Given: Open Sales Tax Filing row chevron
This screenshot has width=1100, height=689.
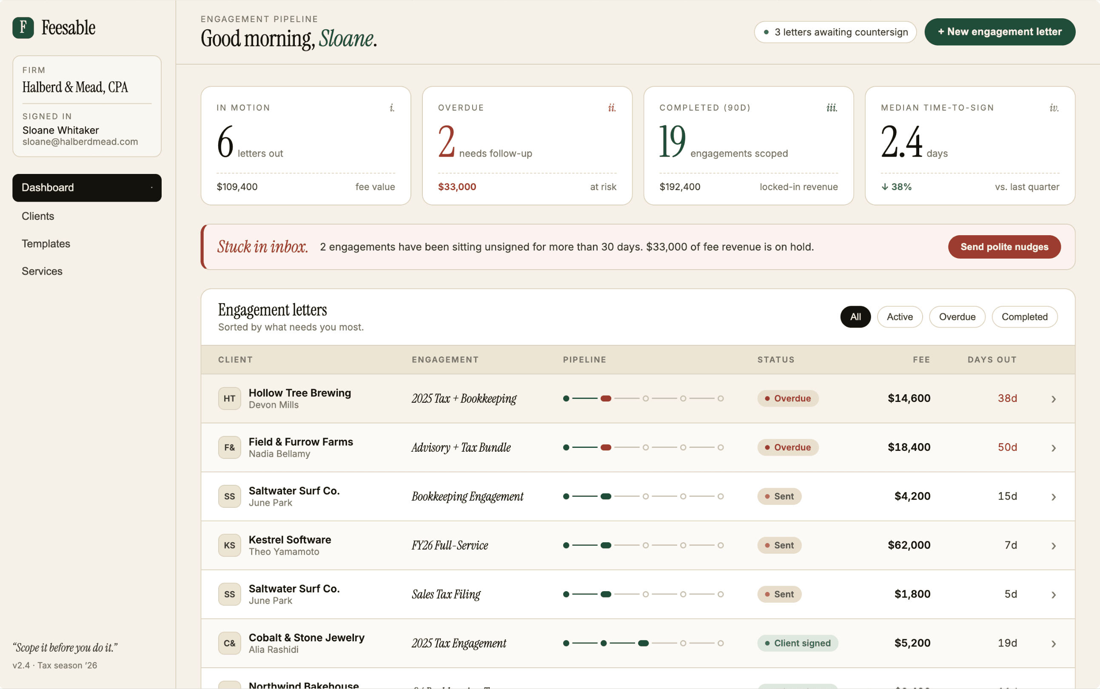Looking at the screenshot, I should [1054, 595].
